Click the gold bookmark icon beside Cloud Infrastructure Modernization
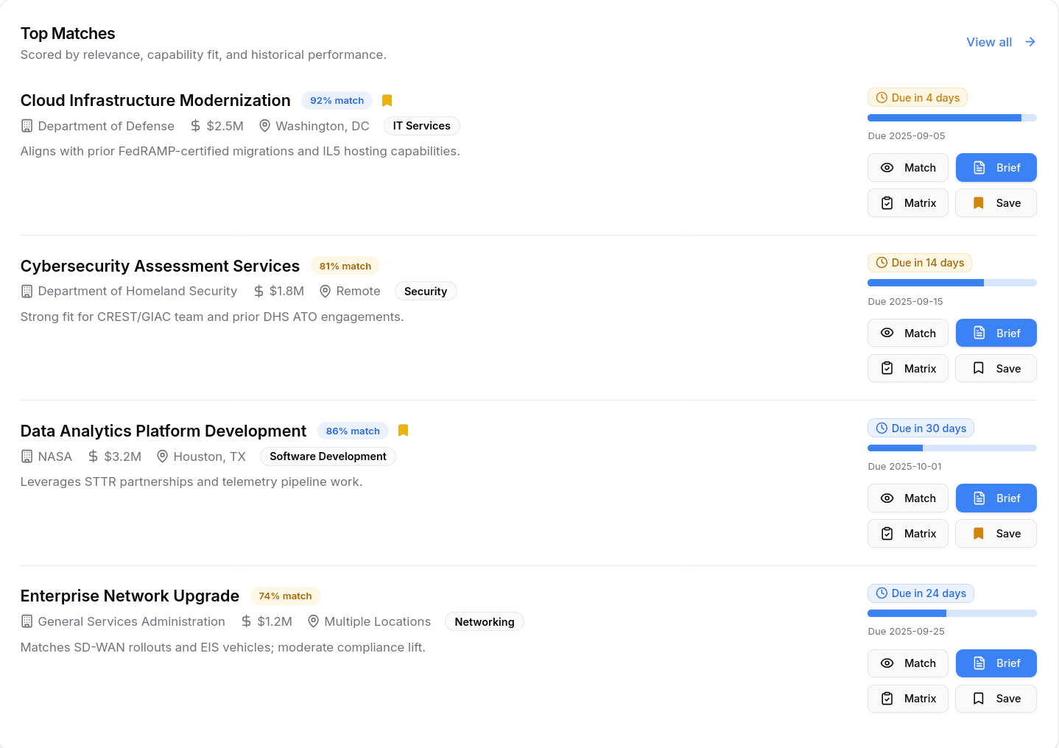 tap(387, 101)
